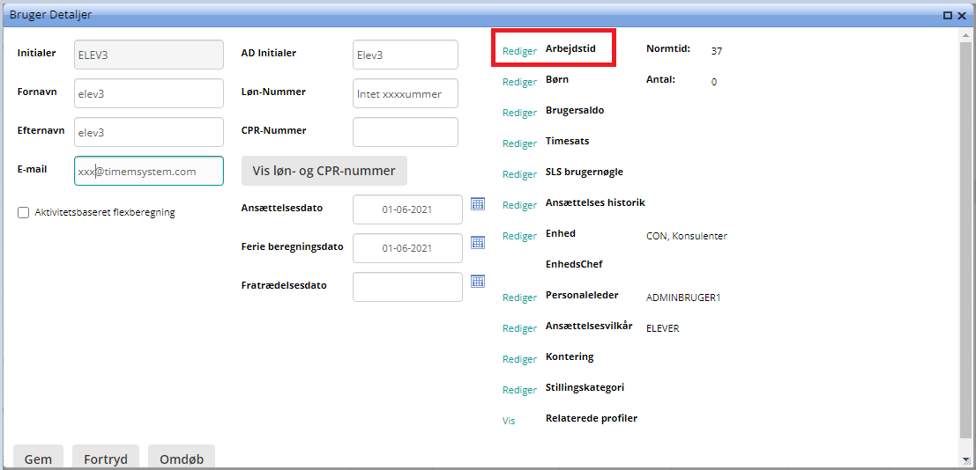The image size is (976, 470).
Task: Click Rediger link next to Arbejdstid
Action: coord(519,51)
